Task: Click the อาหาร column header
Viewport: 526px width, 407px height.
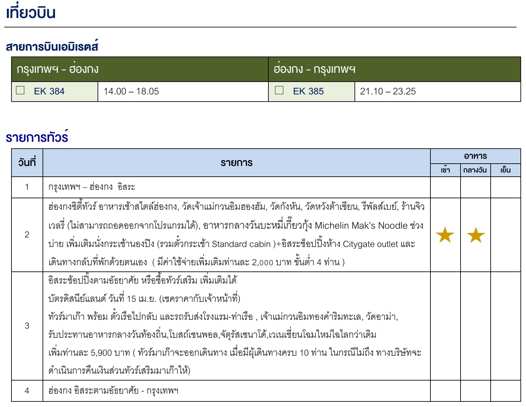Action: tap(475, 156)
